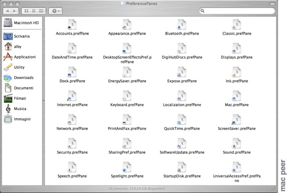Screen dimensions: 287x193
Task: Select the Bluetooth.prefPane file icon
Action: 182,24
